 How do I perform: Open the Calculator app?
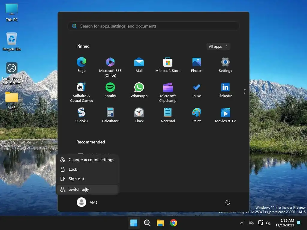(x=110, y=115)
